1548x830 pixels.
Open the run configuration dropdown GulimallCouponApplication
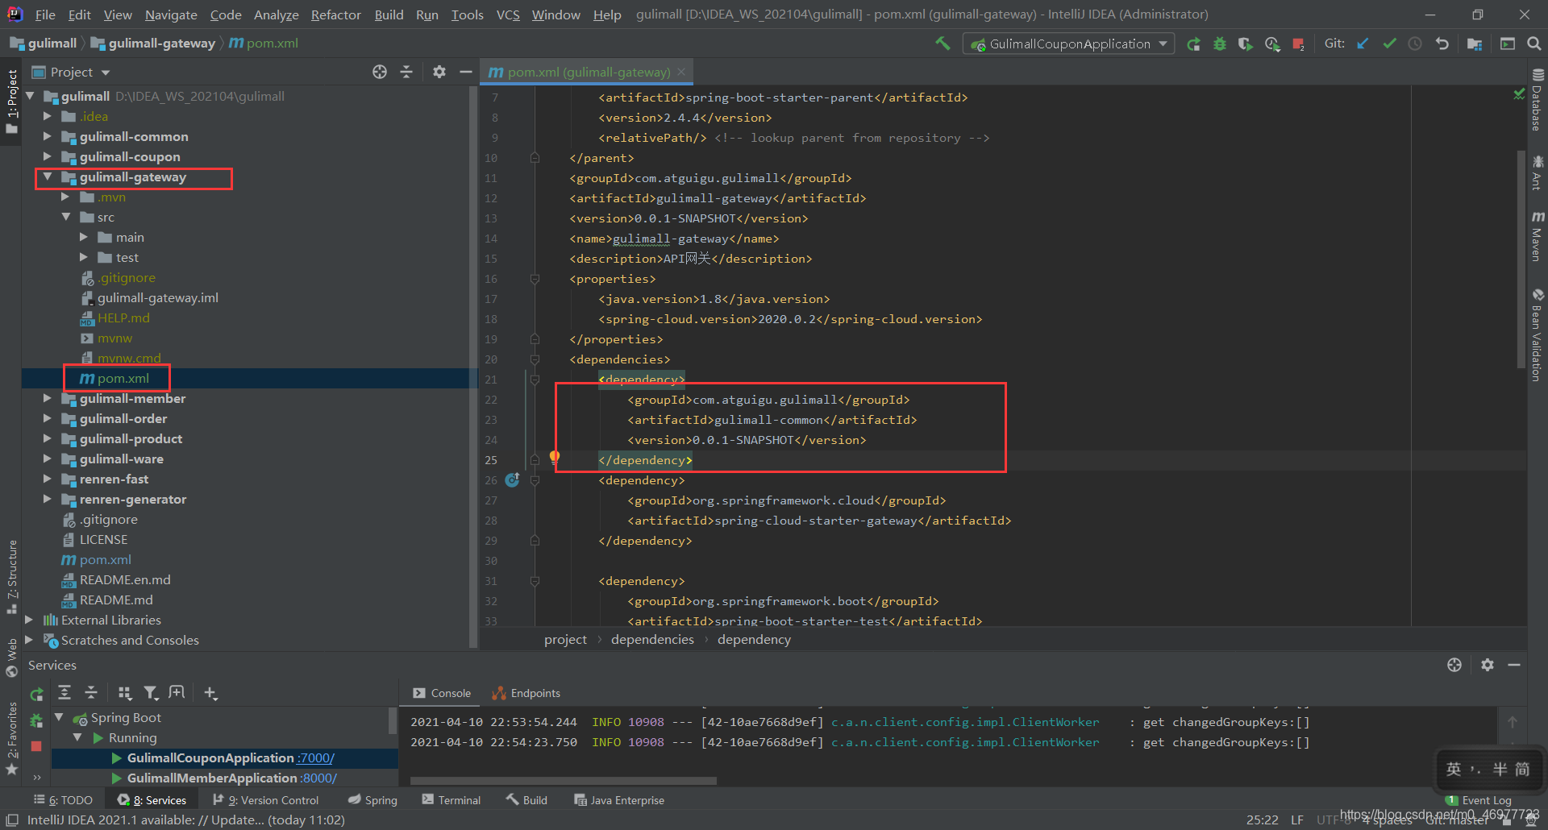tap(1068, 44)
